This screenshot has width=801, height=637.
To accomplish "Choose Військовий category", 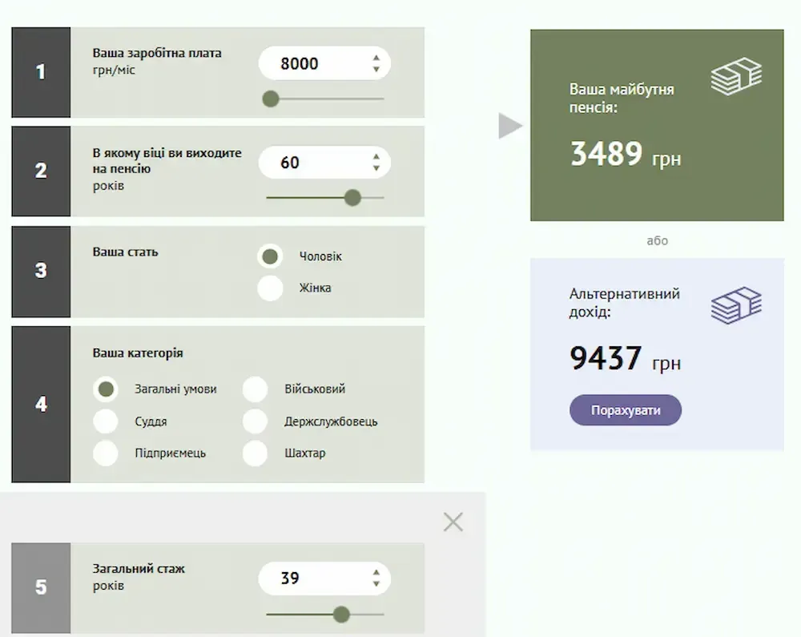I will (255, 389).
